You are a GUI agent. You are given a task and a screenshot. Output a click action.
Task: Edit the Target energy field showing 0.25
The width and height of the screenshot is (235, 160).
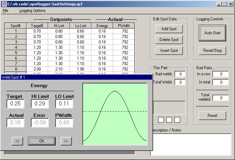(x=16, y=104)
